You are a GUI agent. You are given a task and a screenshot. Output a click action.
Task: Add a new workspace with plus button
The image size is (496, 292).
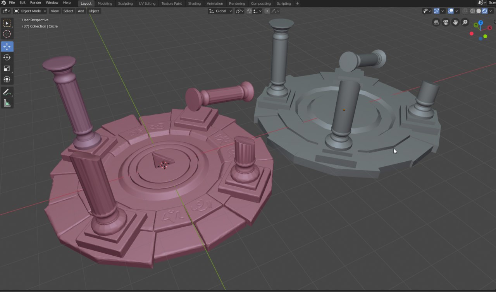point(298,3)
